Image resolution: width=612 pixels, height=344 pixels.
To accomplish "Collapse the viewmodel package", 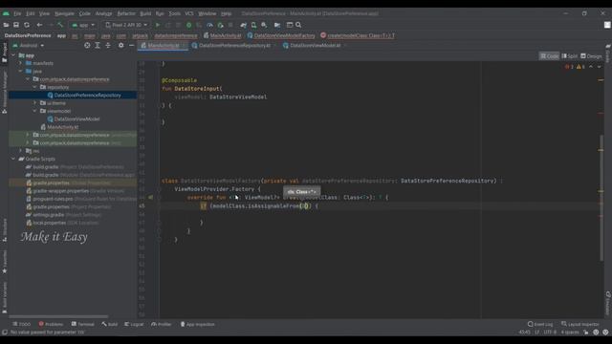I will [35, 111].
